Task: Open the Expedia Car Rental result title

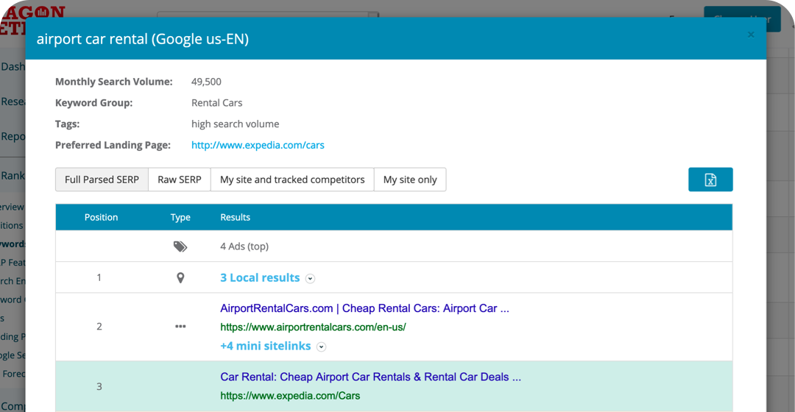Action: click(x=370, y=377)
